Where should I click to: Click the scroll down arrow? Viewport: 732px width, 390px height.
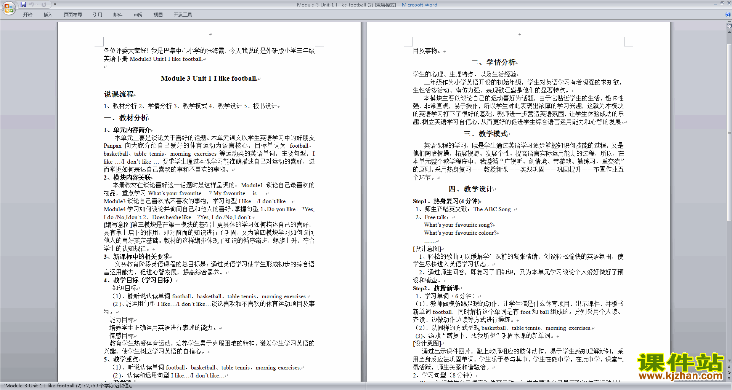point(729,360)
